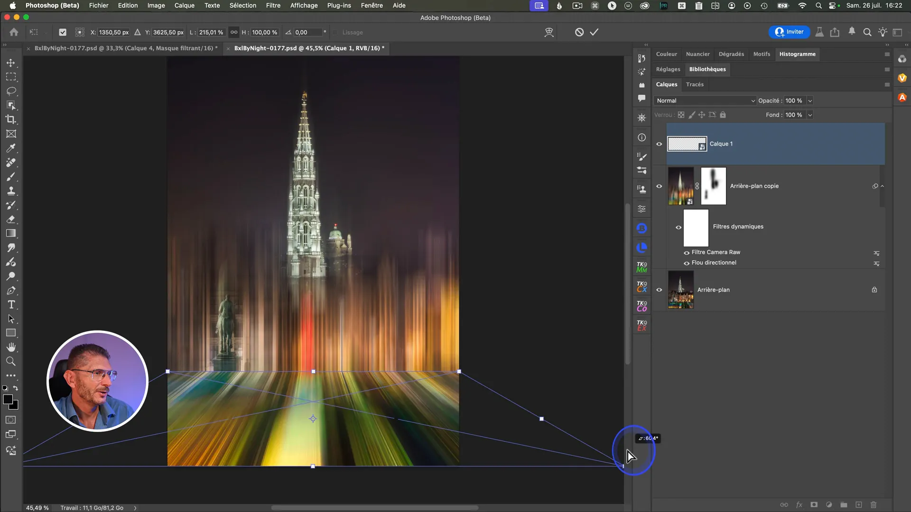Open the Calque menu

point(184,5)
